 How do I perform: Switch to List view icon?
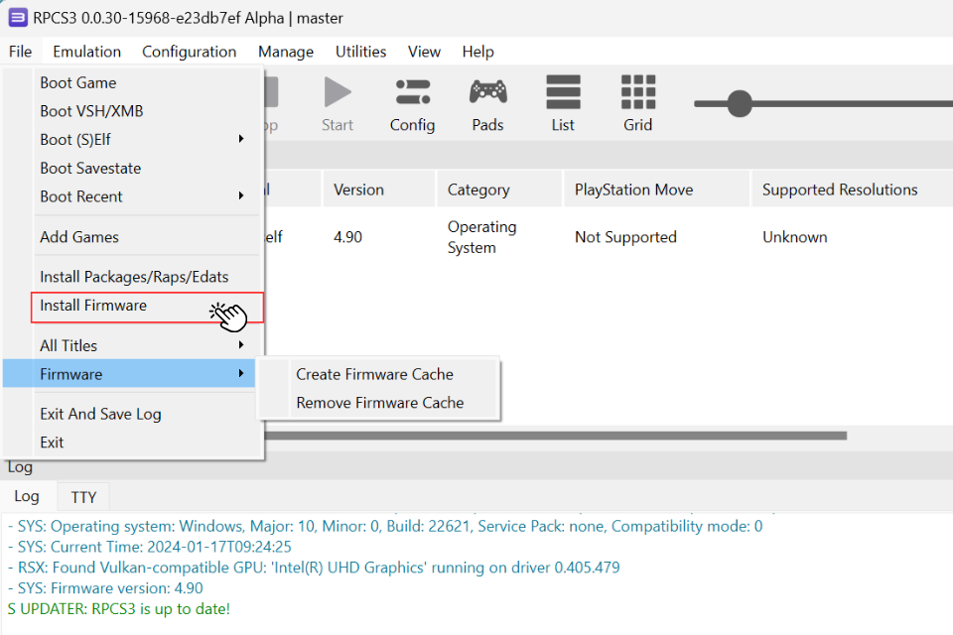point(563,91)
